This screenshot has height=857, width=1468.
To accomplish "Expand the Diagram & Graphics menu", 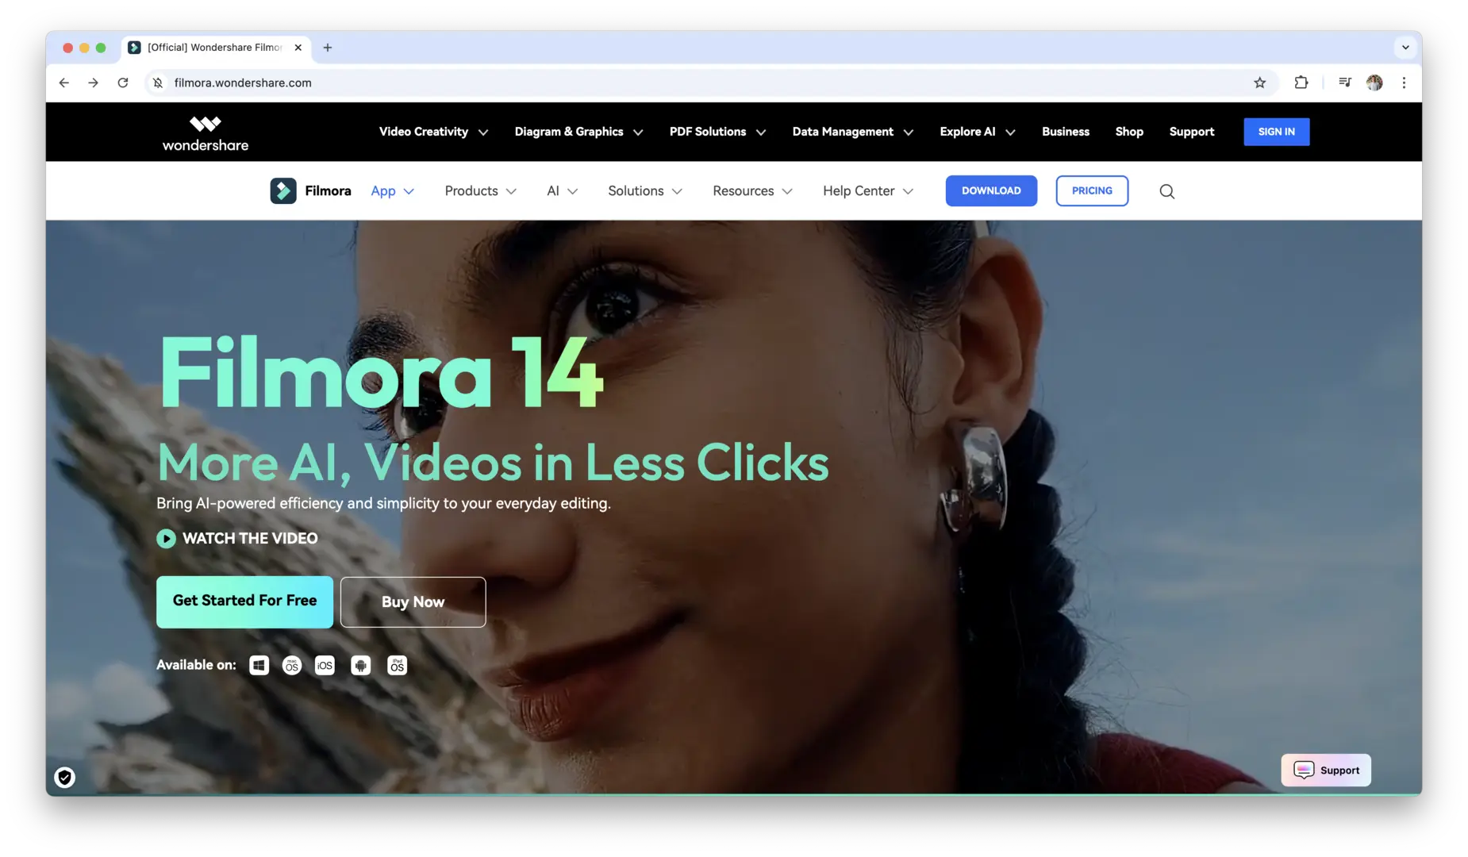I will (x=578, y=132).
